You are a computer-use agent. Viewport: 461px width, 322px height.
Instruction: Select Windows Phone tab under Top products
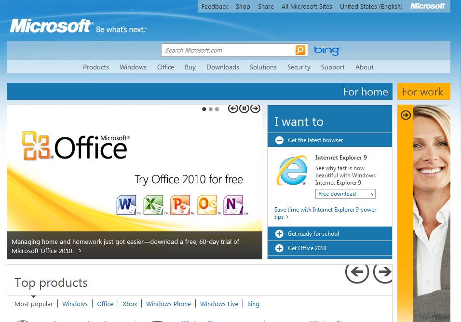[168, 304]
